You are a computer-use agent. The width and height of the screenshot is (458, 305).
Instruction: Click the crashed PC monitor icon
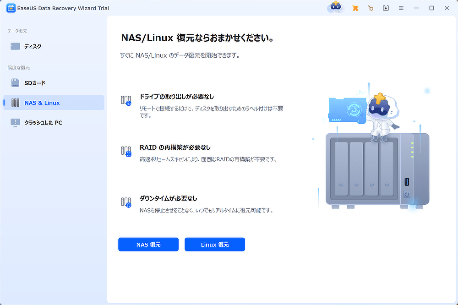coord(15,123)
